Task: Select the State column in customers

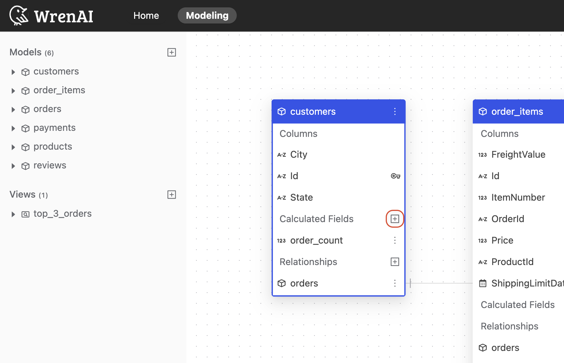Action: (339, 197)
